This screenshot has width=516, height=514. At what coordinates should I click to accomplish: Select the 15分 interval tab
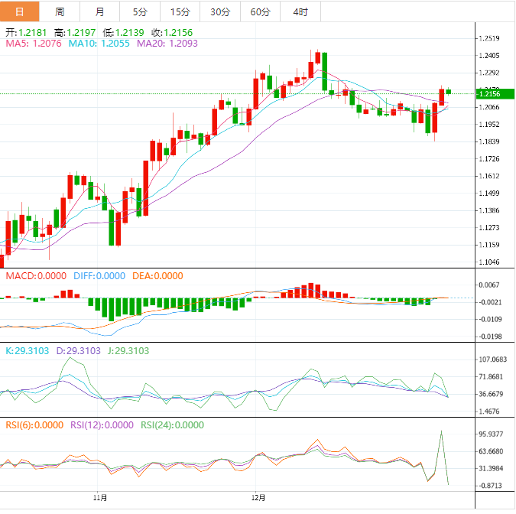click(x=180, y=11)
